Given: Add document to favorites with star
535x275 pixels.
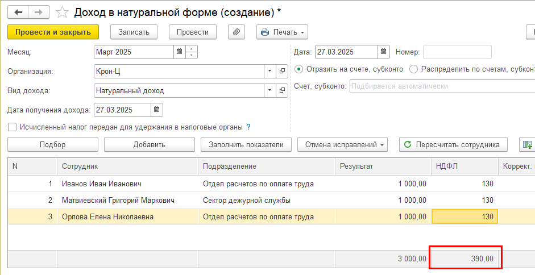Looking at the screenshot, I should pos(64,11).
